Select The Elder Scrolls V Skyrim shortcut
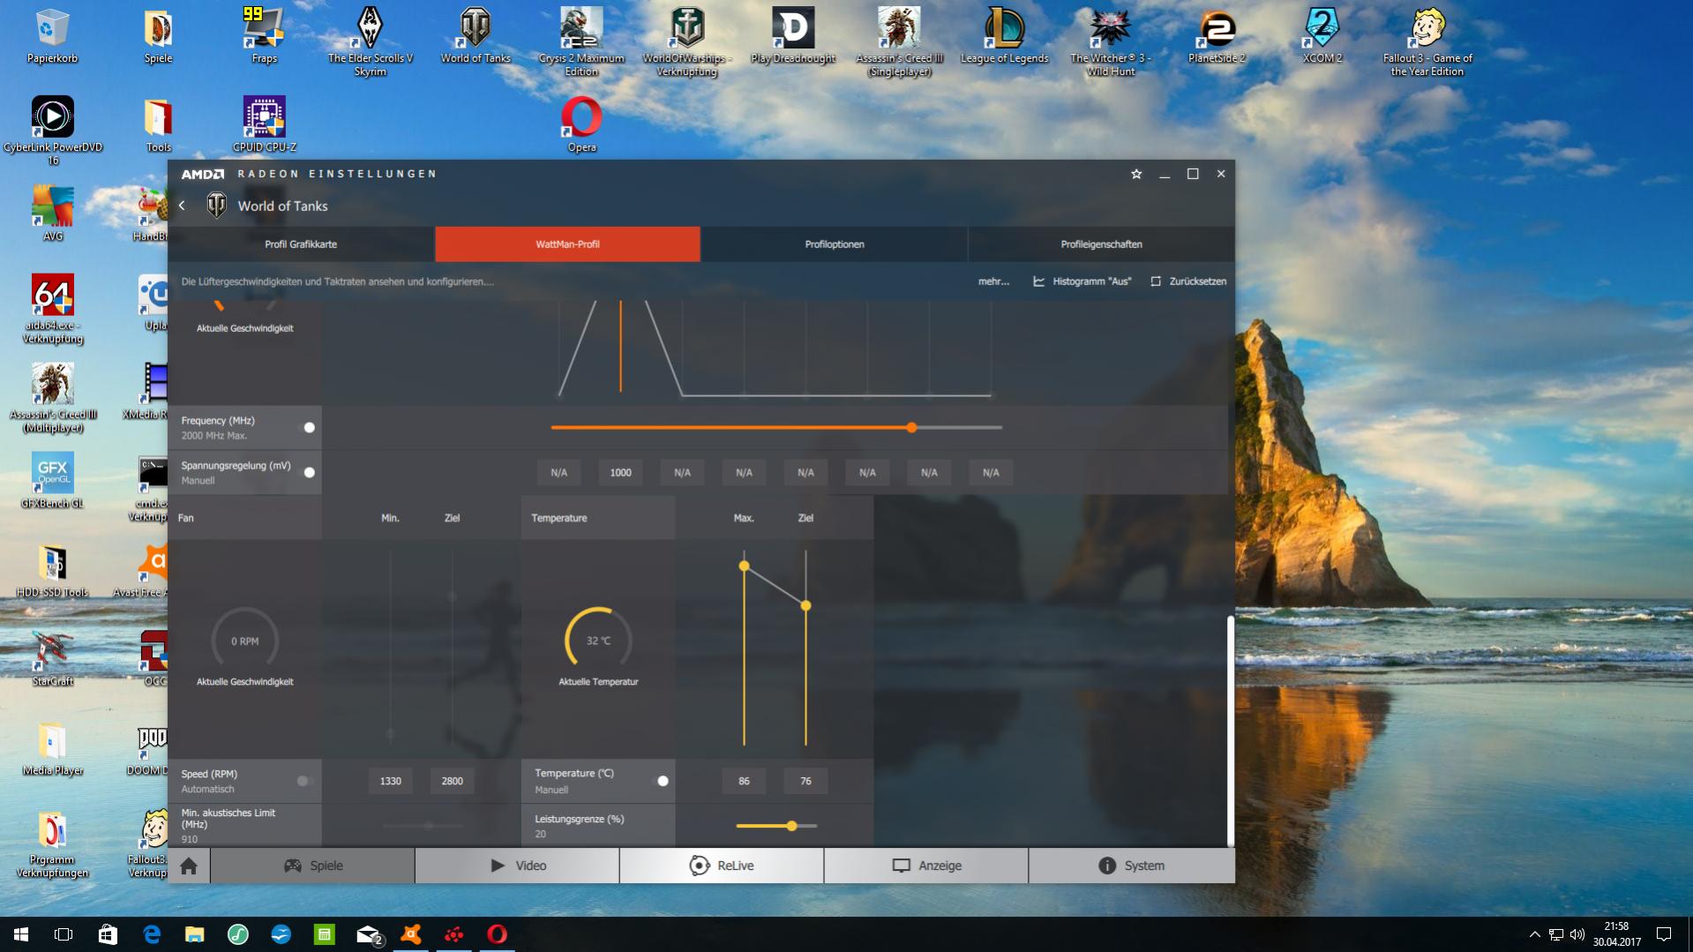Viewport: 1693px width, 952px height. [x=370, y=42]
